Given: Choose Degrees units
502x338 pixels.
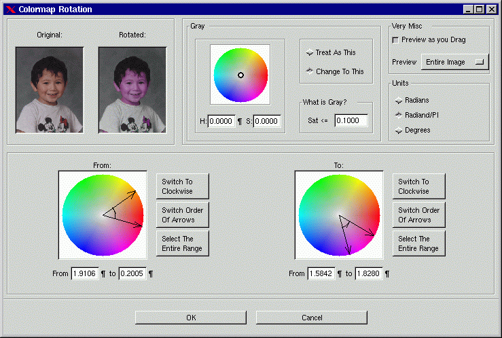Looking at the screenshot, I should 399,131.
